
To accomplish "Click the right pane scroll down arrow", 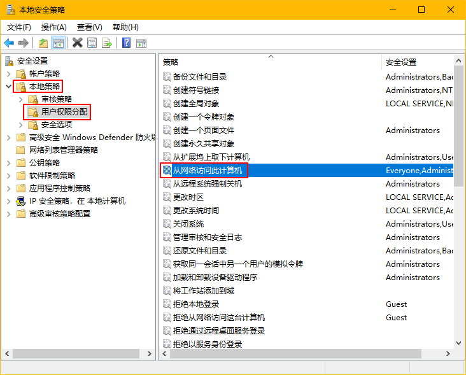I will point(458,343).
